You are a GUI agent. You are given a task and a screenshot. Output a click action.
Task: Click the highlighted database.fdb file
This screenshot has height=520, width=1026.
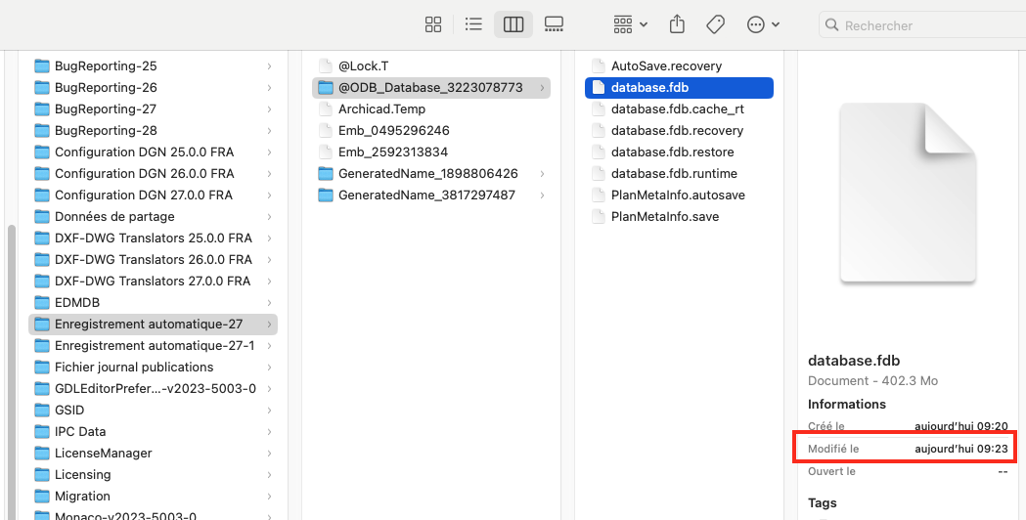tap(679, 88)
